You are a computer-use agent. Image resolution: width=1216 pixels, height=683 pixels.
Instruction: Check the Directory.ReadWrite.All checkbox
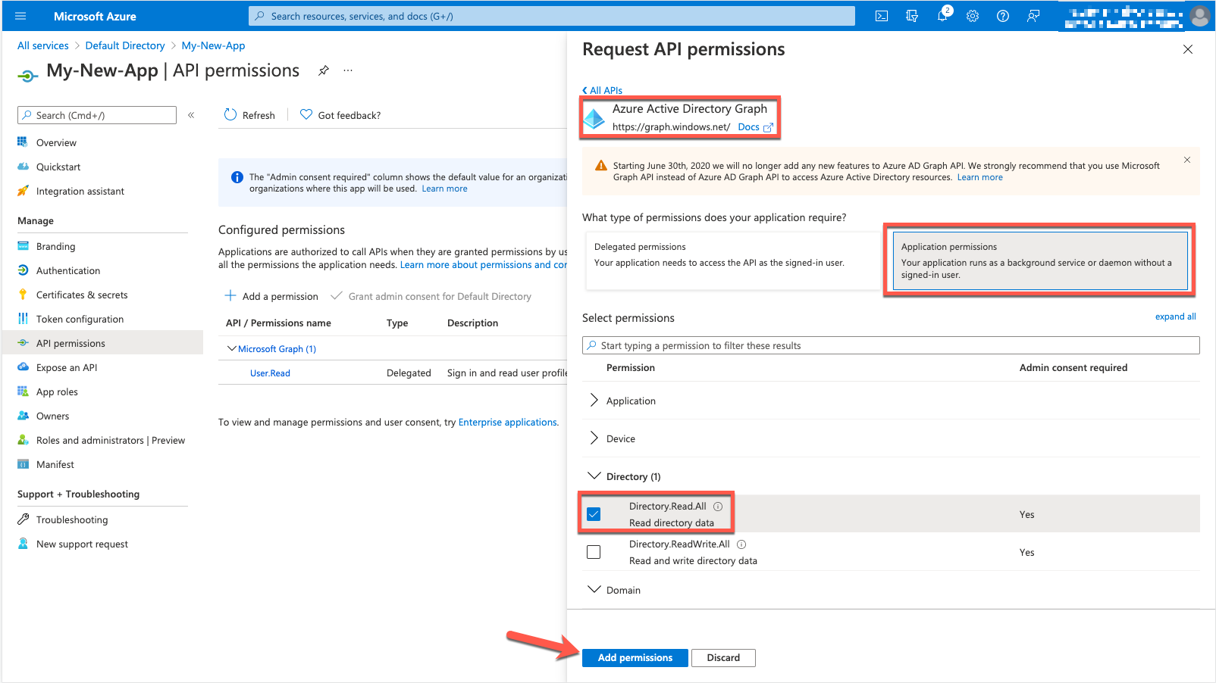594,552
